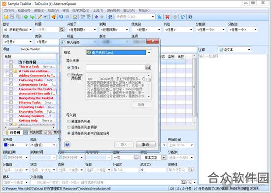The image size is (271, 193).
Task: Open the 视图(V) menu
Action: point(53,10)
